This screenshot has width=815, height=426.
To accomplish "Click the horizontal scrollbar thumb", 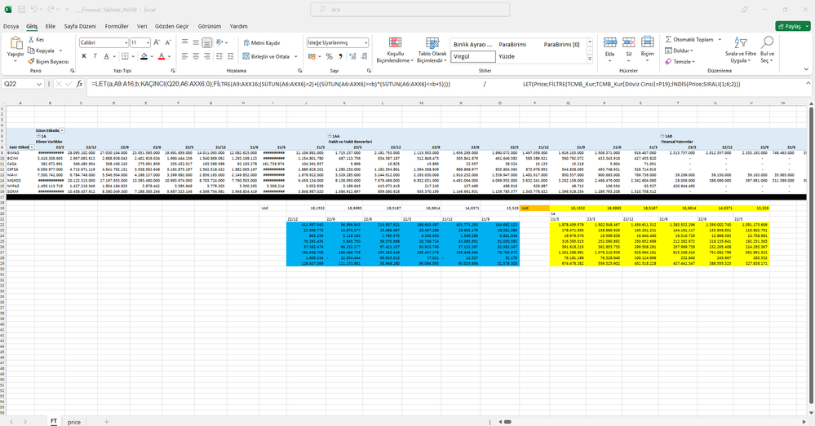I will pyautogui.click(x=507, y=422).
